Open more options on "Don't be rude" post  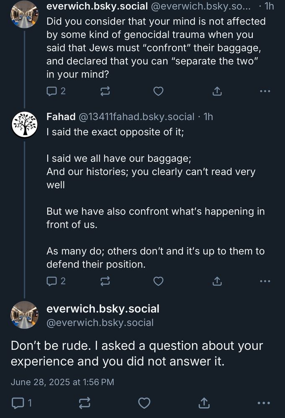264,403
